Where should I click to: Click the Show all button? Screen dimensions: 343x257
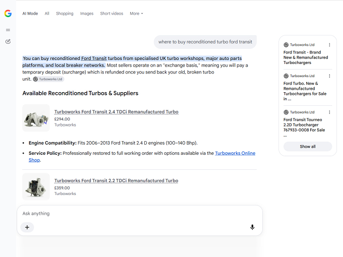pos(308,147)
